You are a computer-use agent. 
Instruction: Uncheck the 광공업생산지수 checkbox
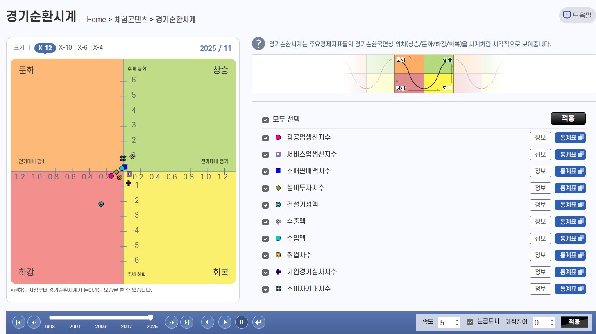[265, 138]
